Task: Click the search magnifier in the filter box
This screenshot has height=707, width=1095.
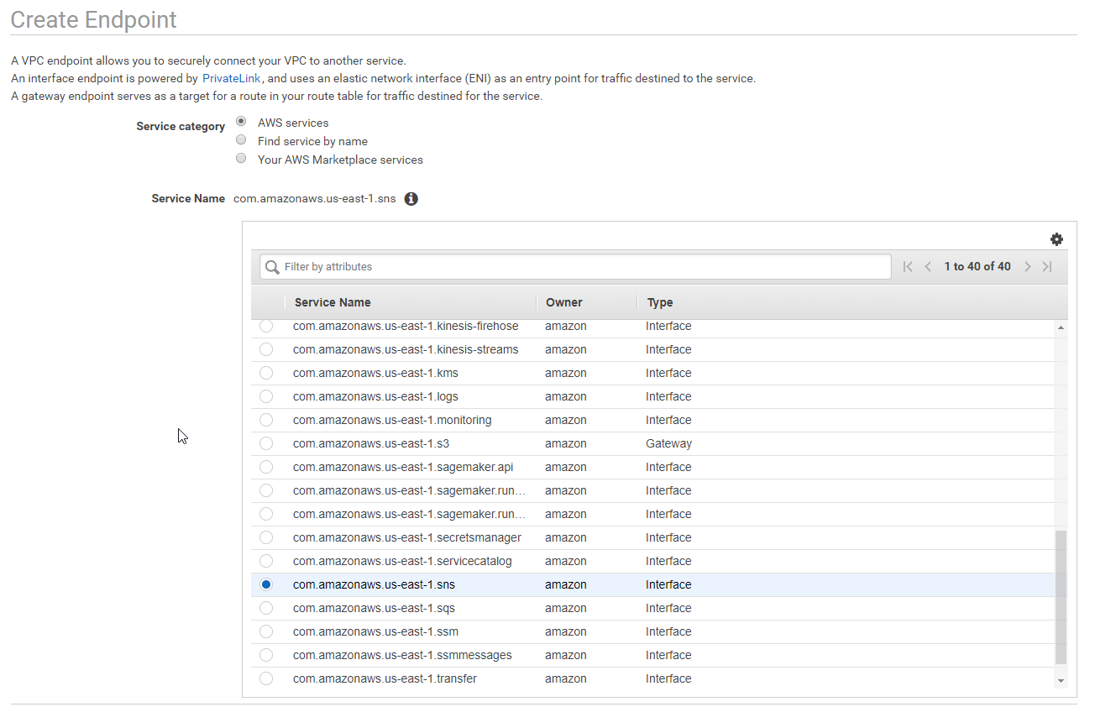Action: pos(272,267)
